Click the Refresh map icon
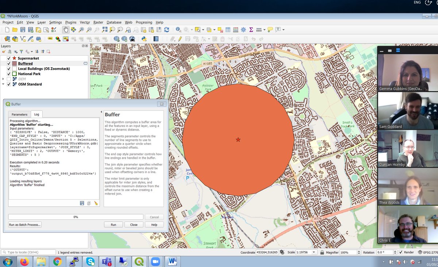The image size is (438, 267). [x=166, y=30]
